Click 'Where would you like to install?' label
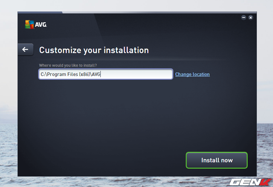Image resolution: width=273 pixels, height=187 pixels. pyautogui.click(x=67, y=65)
